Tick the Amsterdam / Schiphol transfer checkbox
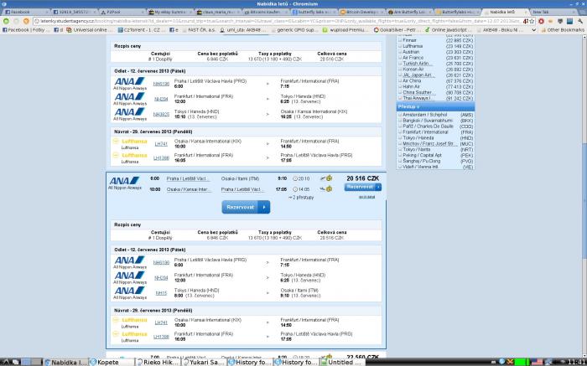 click(x=400, y=115)
